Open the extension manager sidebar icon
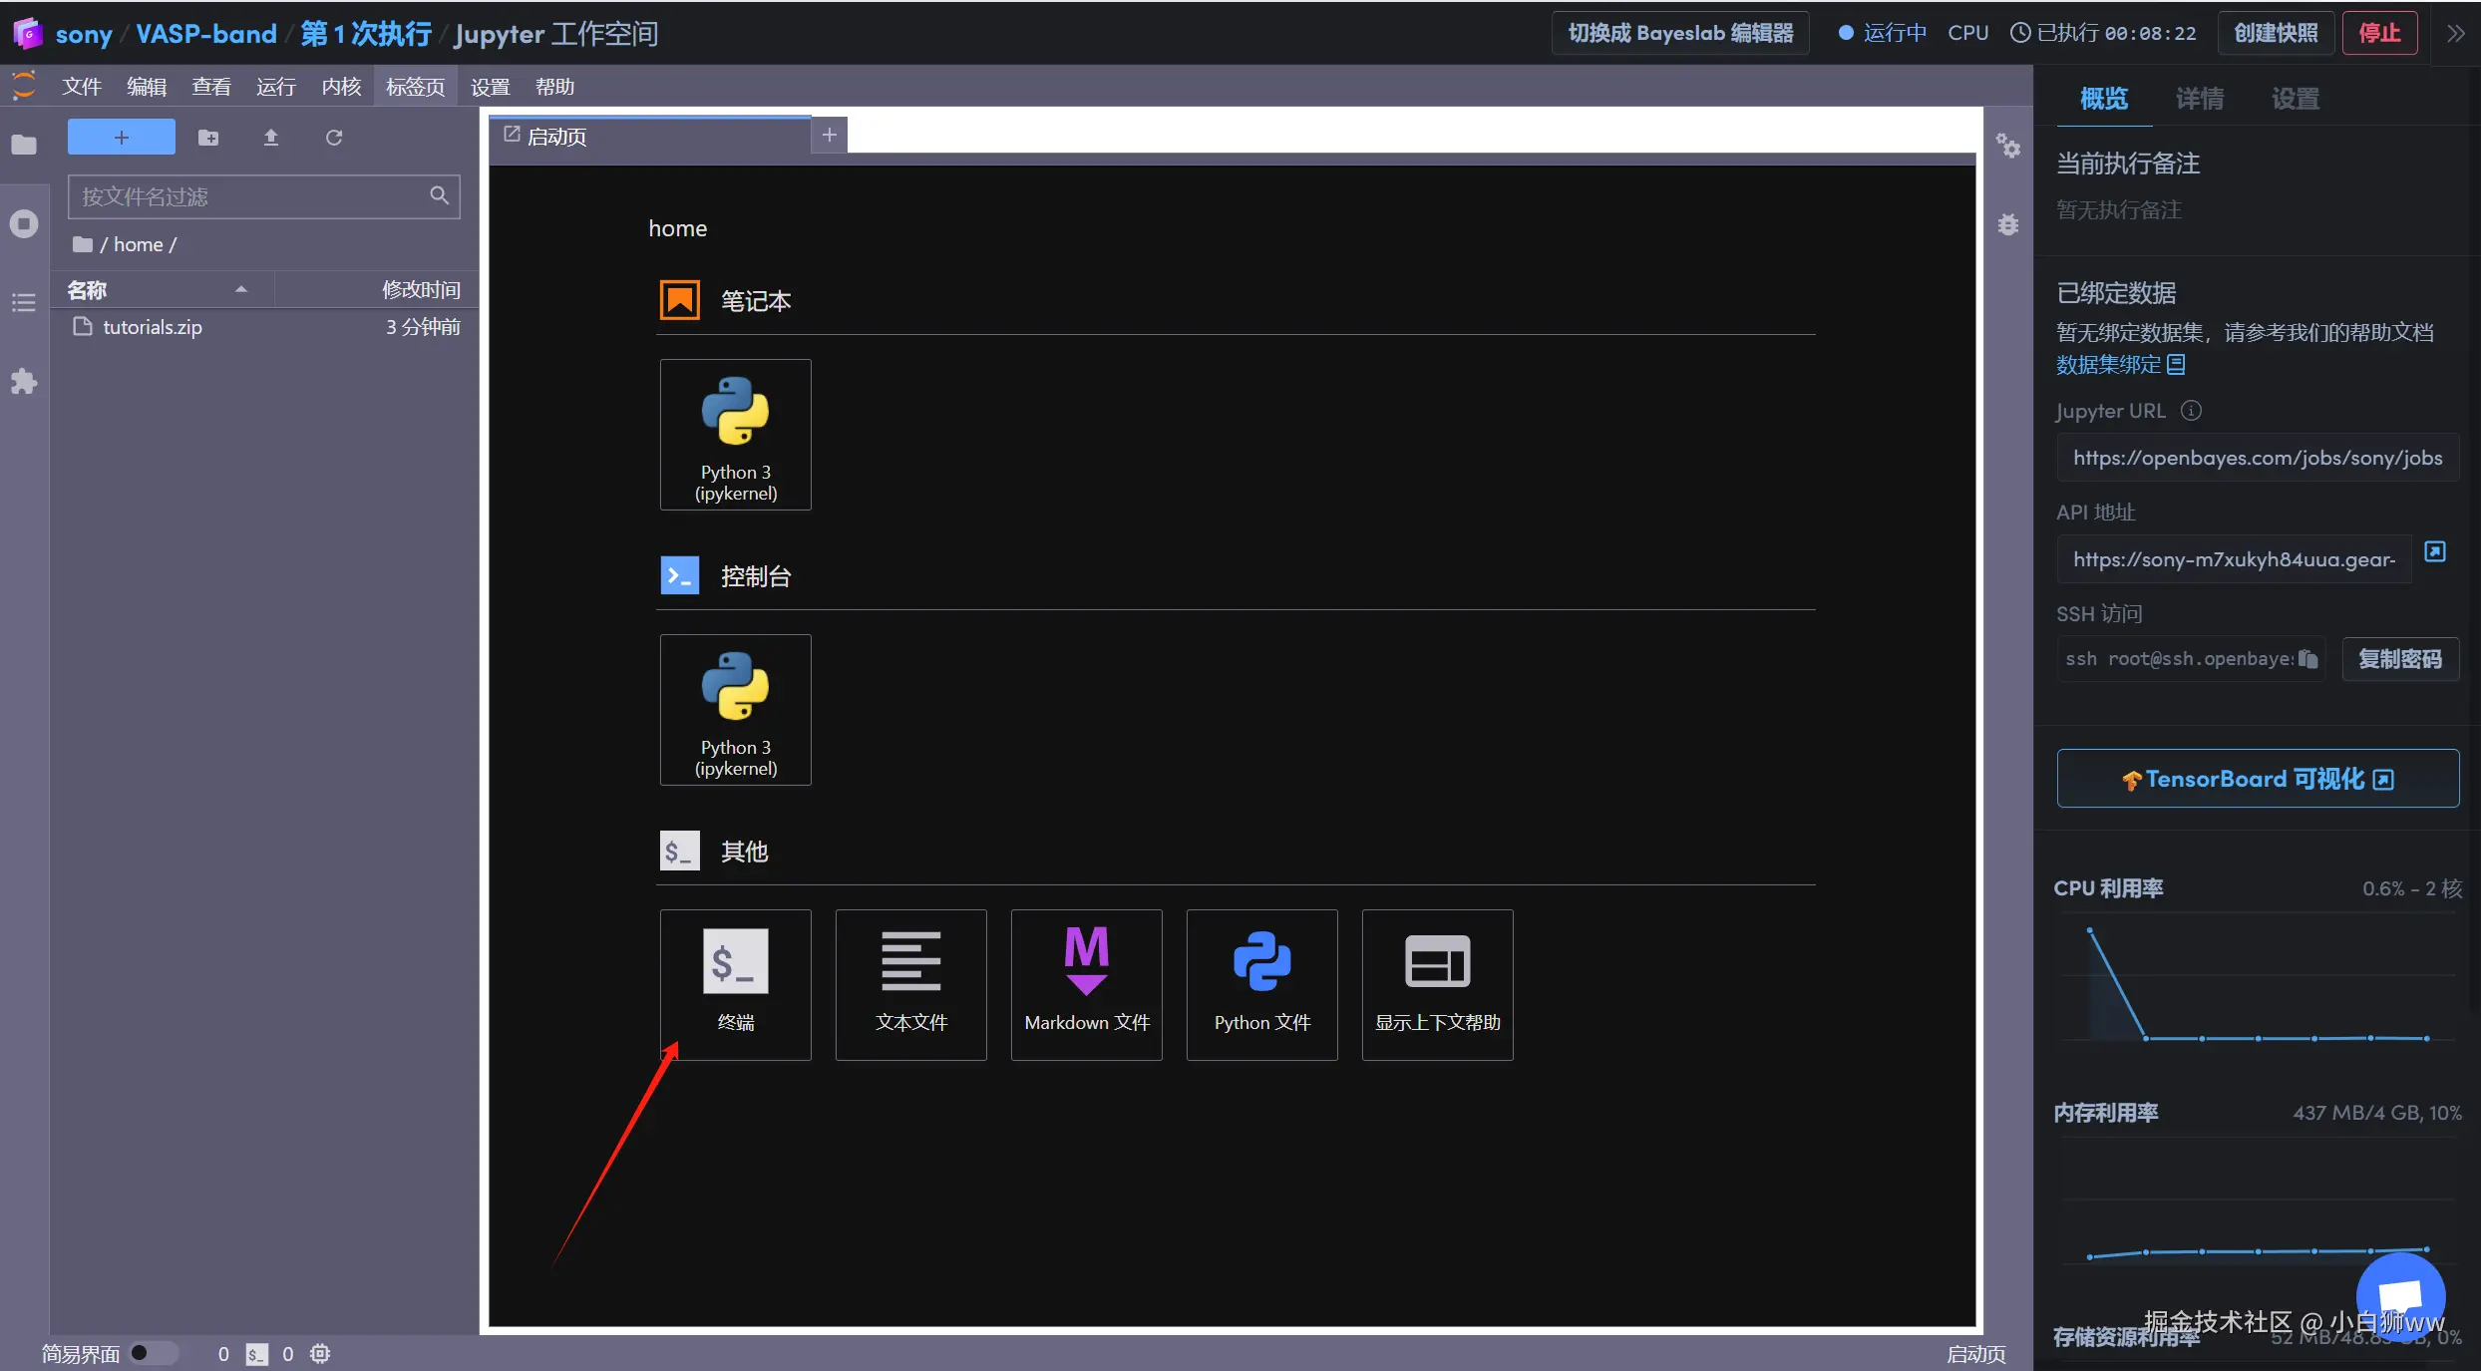This screenshot has width=2481, height=1371. pos(24,381)
